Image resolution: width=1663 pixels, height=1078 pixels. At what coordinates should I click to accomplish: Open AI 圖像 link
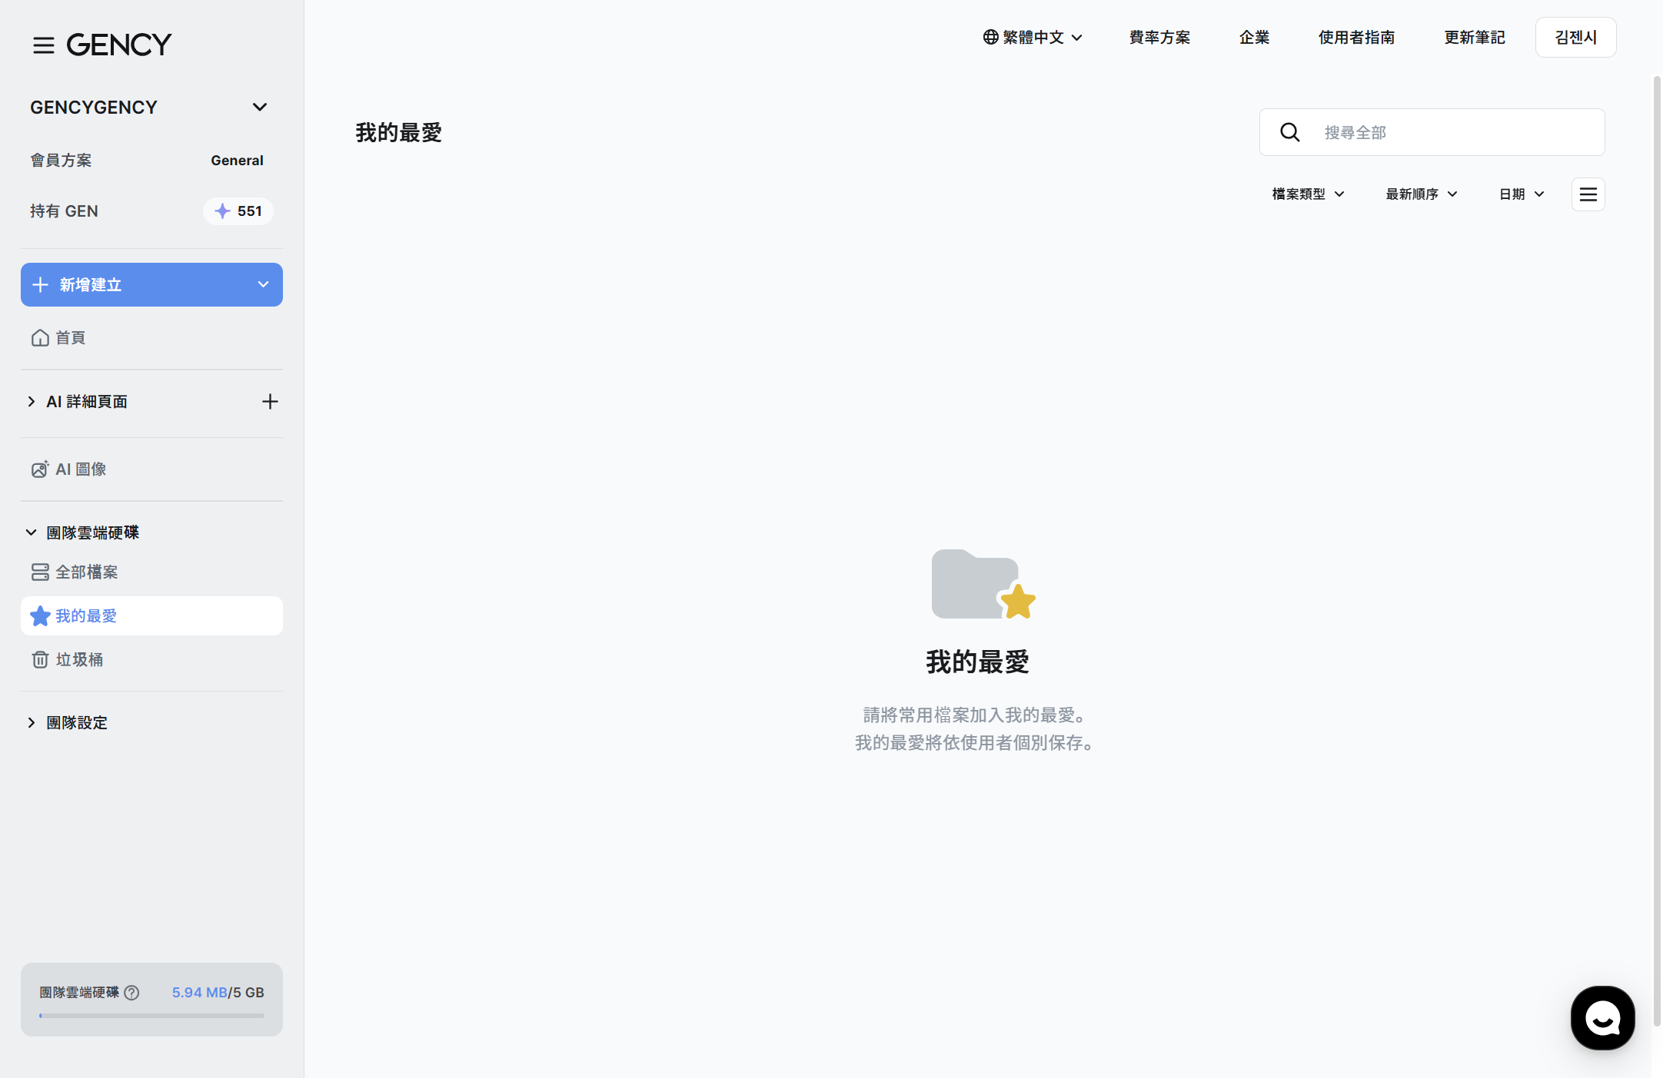(81, 469)
